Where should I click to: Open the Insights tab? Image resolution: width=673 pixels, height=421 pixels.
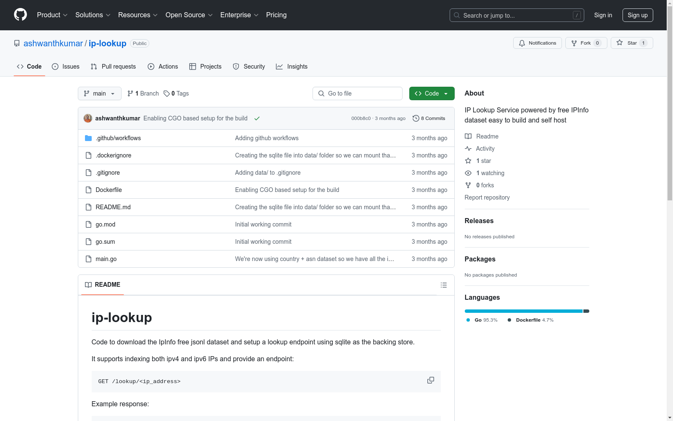coord(292,67)
